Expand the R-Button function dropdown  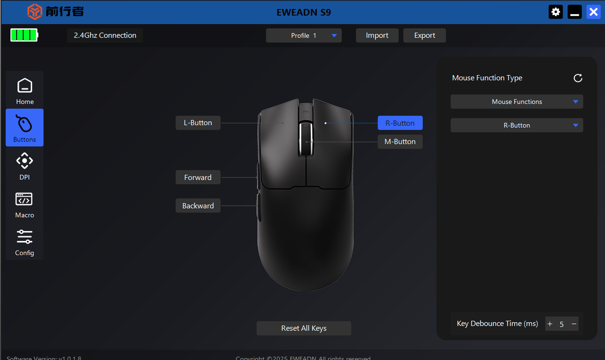(517, 125)
